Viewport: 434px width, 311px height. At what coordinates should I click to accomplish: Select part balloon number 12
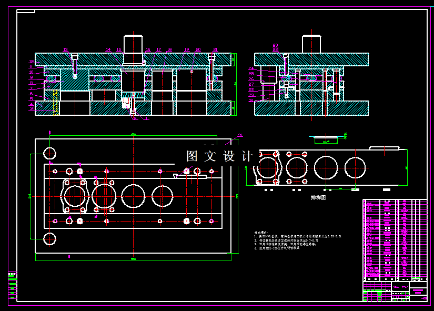31,62
